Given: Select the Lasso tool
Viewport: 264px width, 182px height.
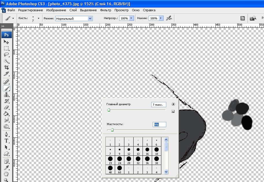Looking at the screenshot, I should (x=6, y=55).
